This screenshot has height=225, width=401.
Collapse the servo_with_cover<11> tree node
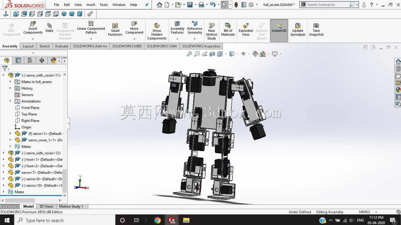pos(4,75)
